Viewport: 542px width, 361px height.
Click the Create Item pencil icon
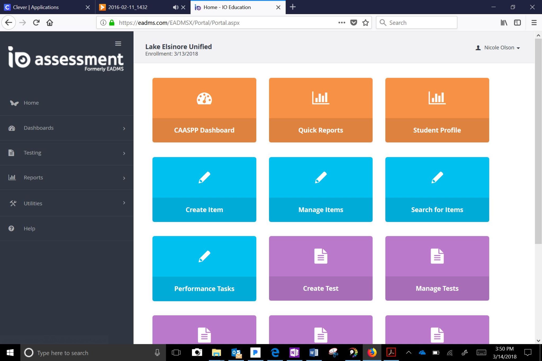point(204,177)
